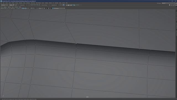This screenshot has height=100, width=177.
Task: Open the Symmetry dropdown
Action: 54,5
